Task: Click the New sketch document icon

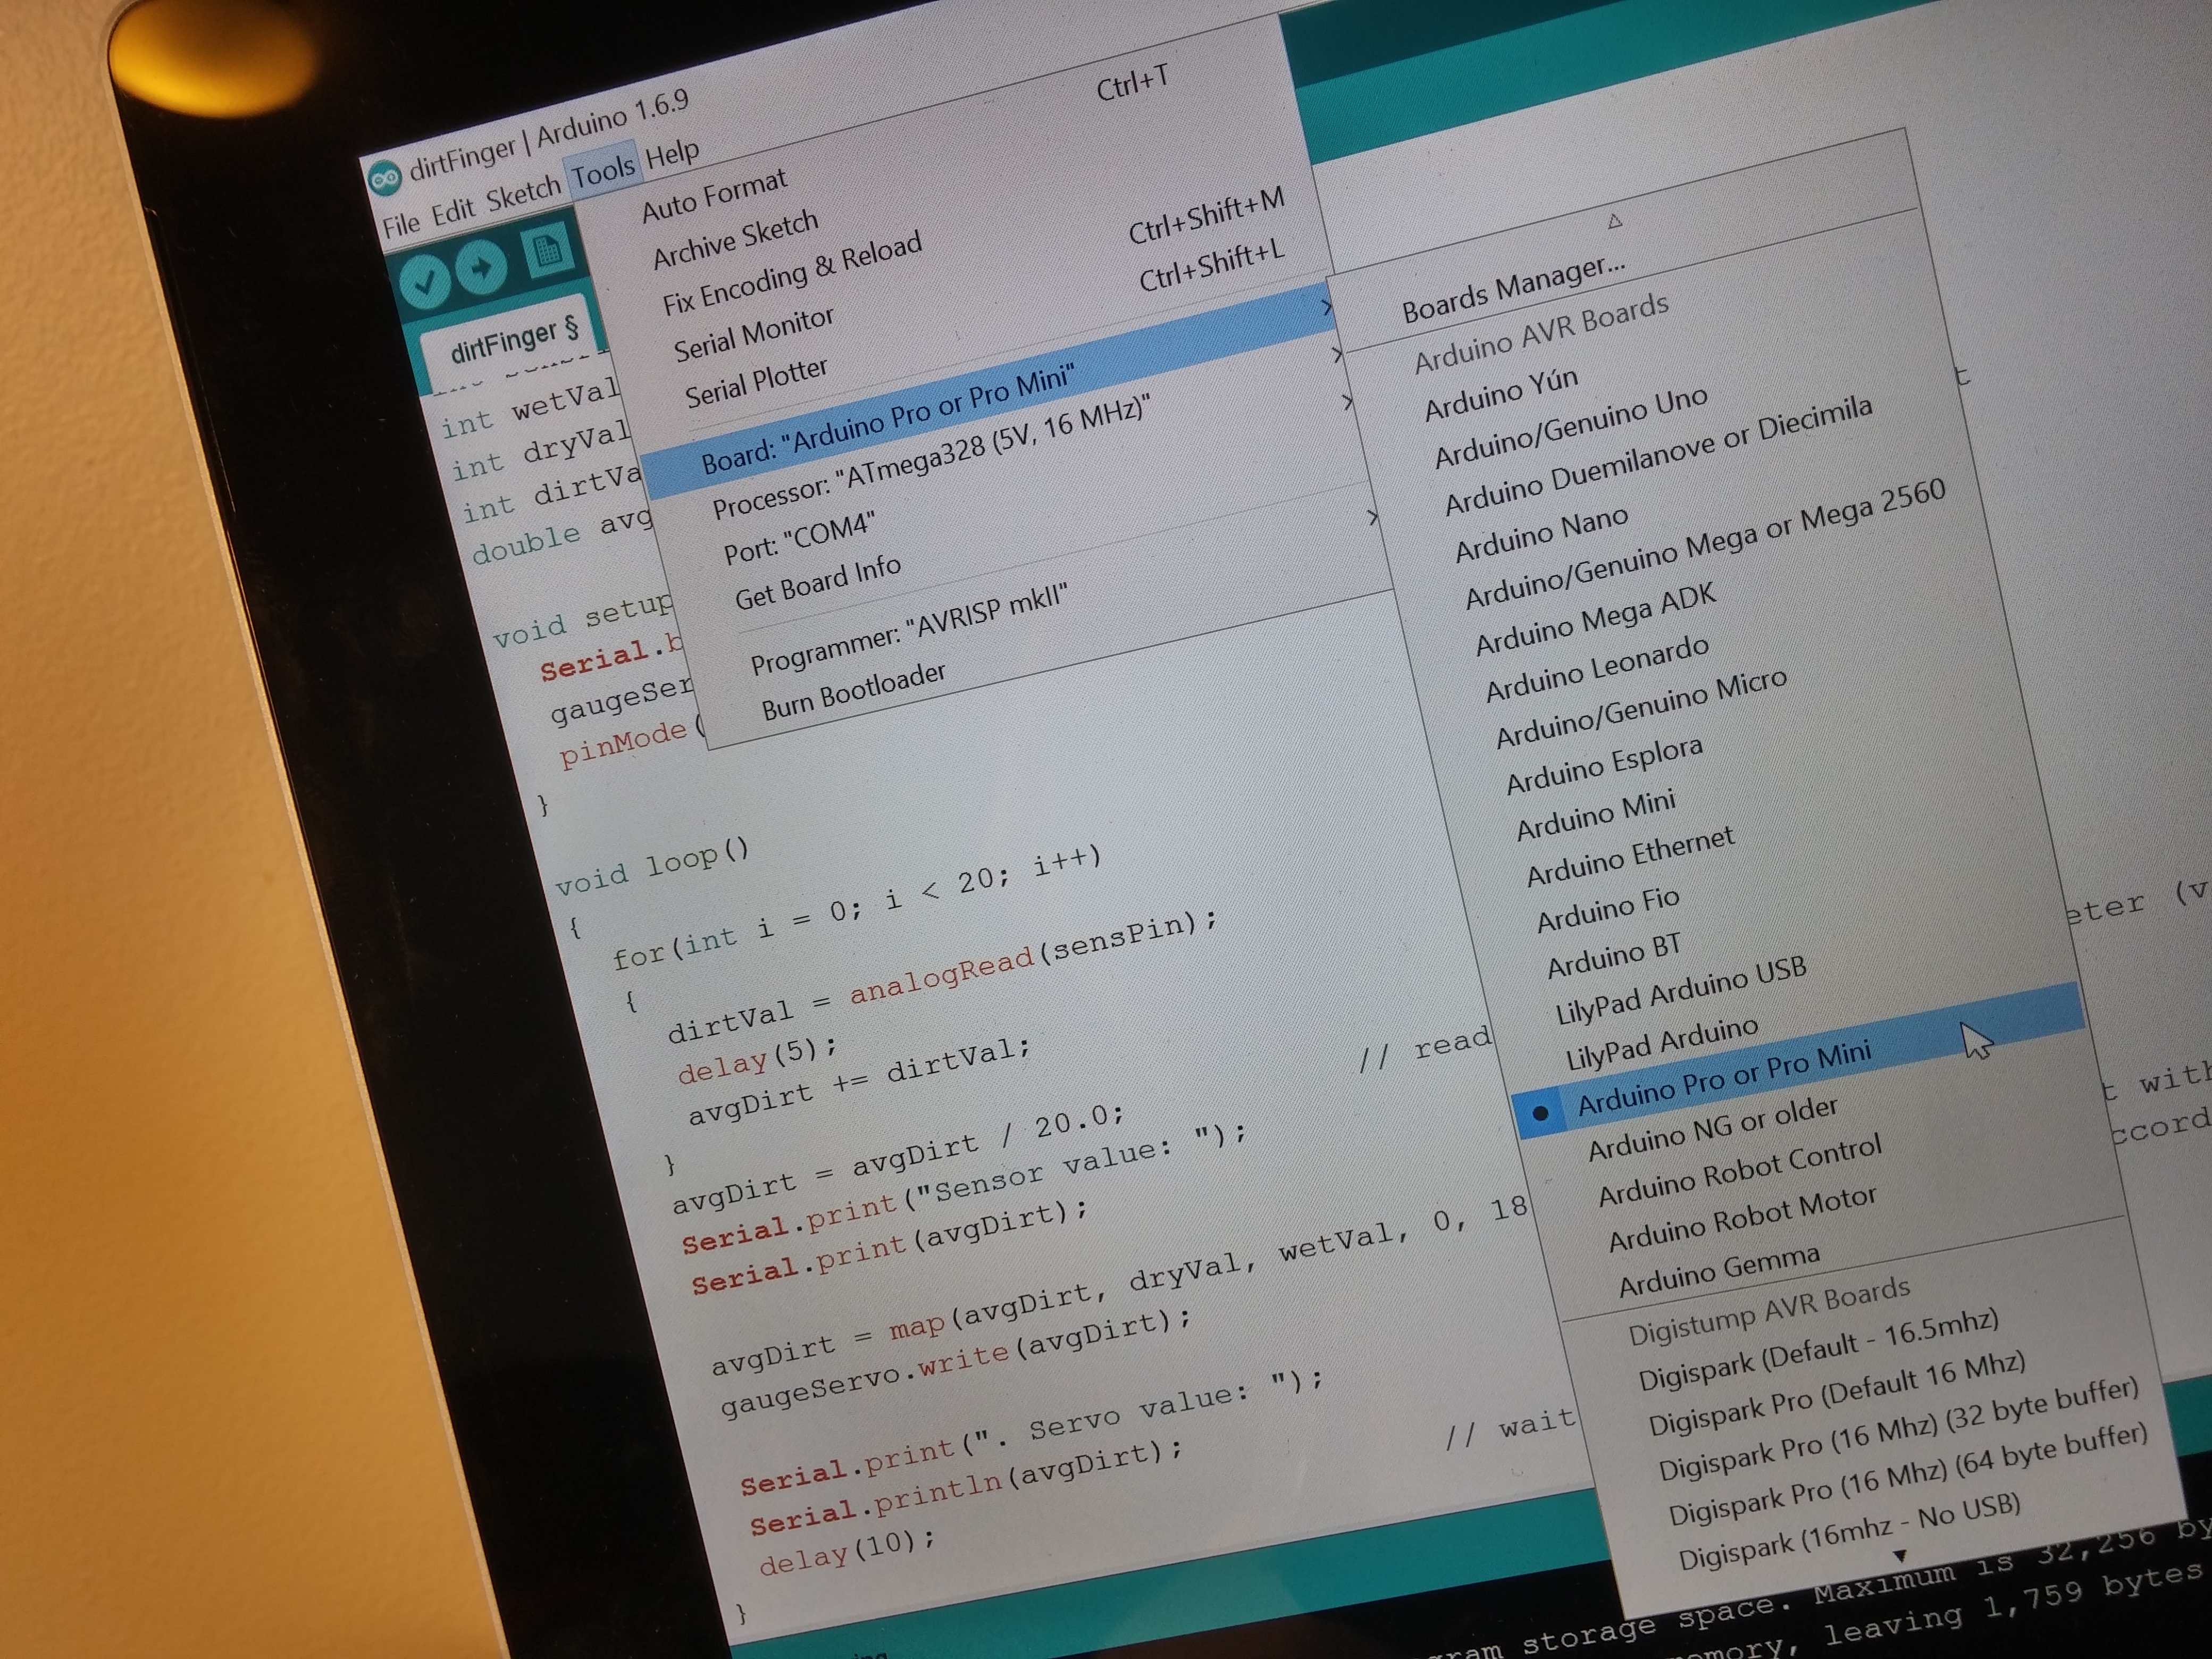Action: coord(546,250)
